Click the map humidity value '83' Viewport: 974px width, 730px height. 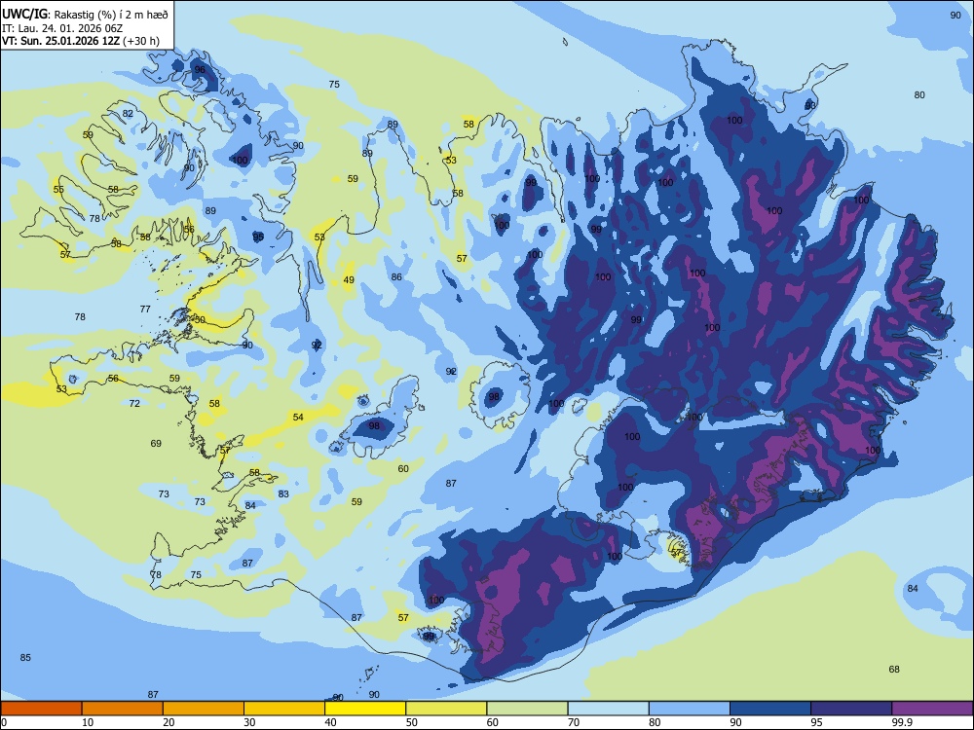point(283,494)
